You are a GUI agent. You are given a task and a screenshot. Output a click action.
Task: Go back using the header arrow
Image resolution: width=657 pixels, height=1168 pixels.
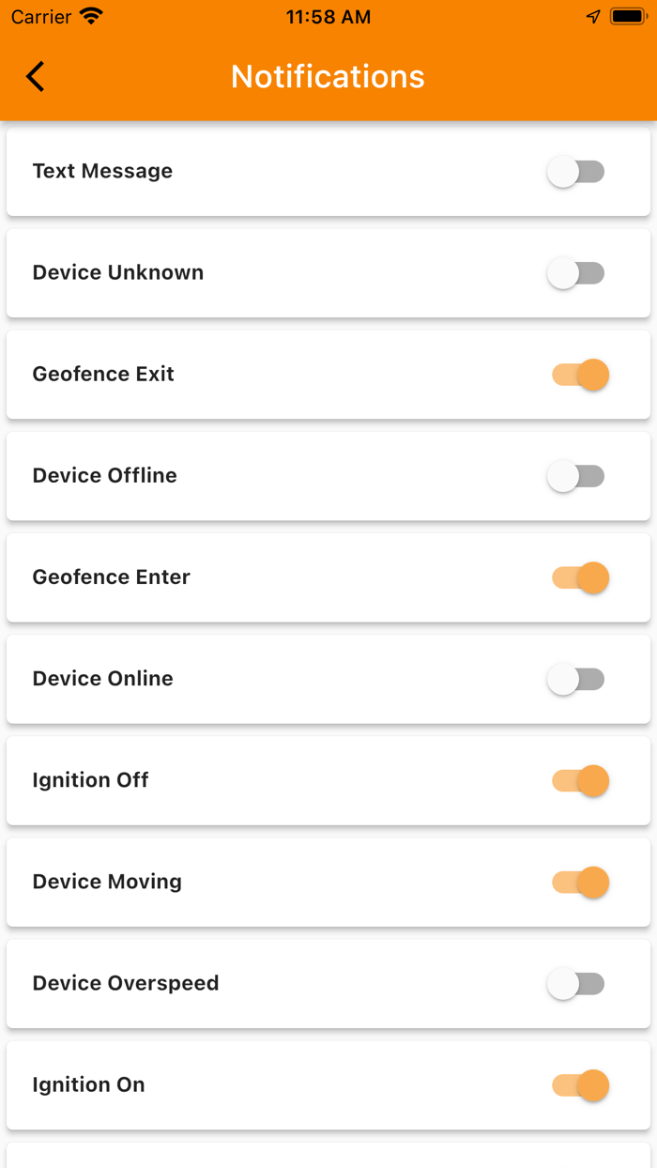[36, 76]
